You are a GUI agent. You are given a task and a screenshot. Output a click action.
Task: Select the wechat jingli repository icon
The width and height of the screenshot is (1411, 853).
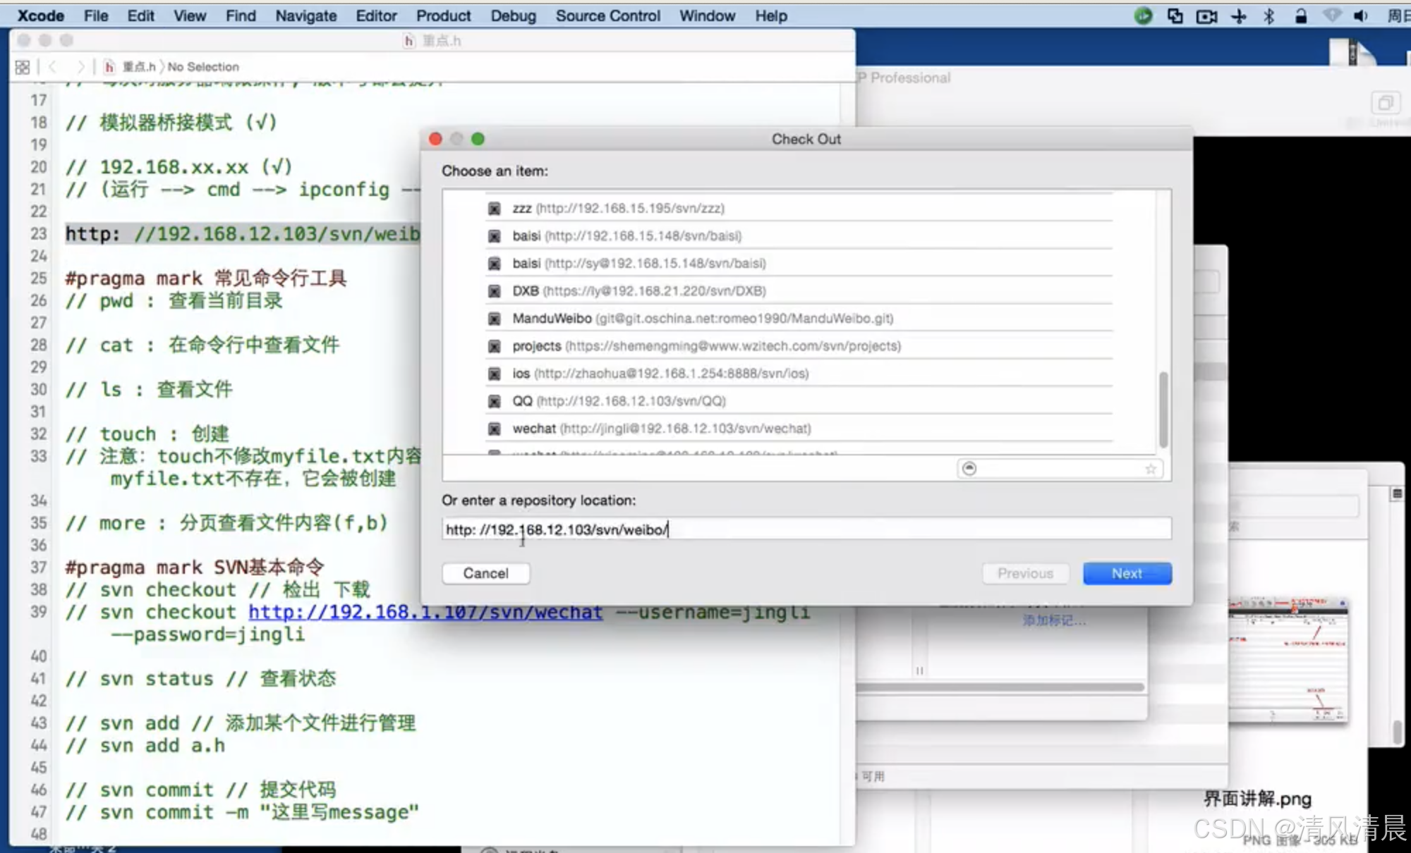coord(495,429)
